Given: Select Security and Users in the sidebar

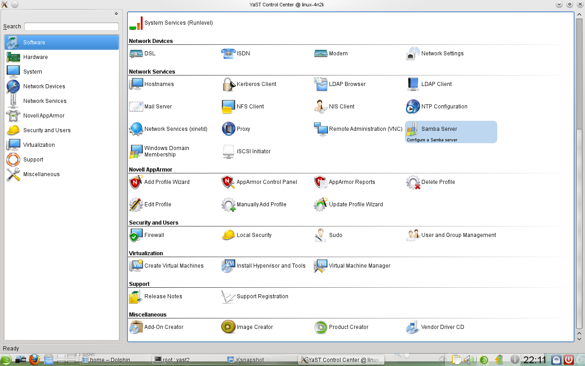Looking at the screenshot, I should click(62, 130).
